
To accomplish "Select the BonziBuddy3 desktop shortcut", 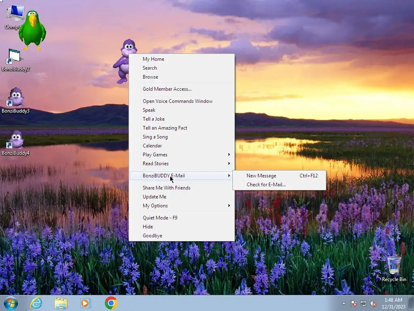I will [15, 101].
